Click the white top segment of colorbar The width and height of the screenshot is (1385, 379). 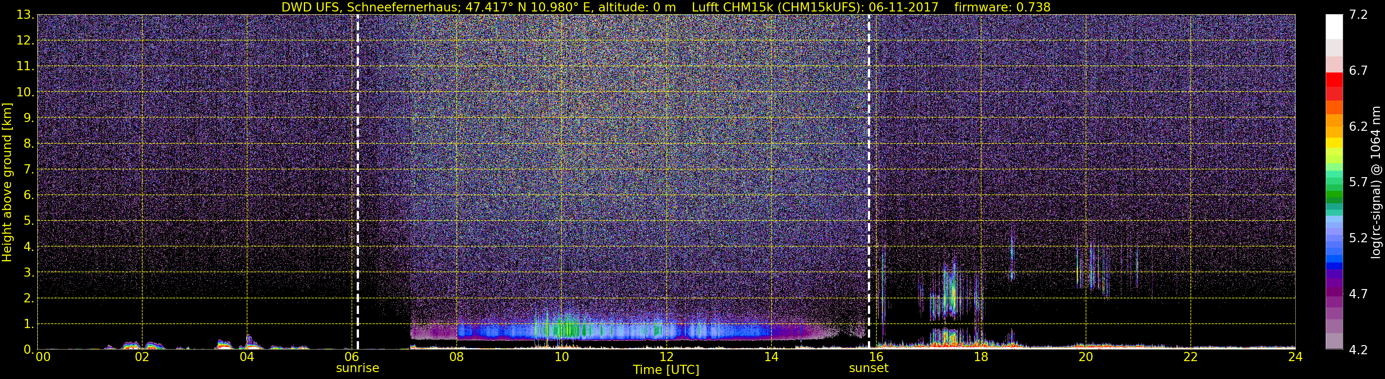1334,26
